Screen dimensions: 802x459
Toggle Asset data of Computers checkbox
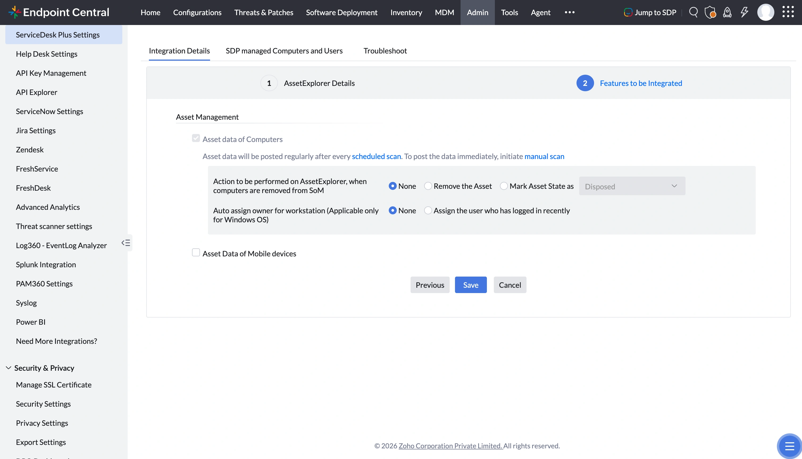(x=196, y=138)
